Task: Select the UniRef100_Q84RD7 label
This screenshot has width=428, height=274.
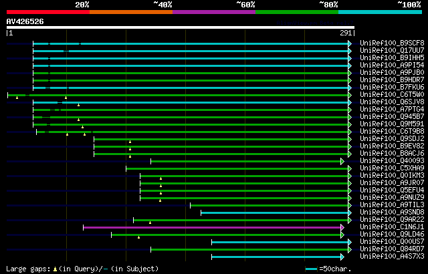Action: click(x=392, y=249)
